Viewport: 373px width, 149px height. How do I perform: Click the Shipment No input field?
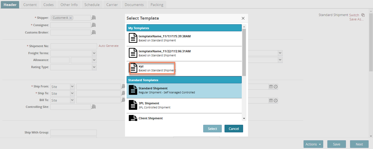click(74, 46)
